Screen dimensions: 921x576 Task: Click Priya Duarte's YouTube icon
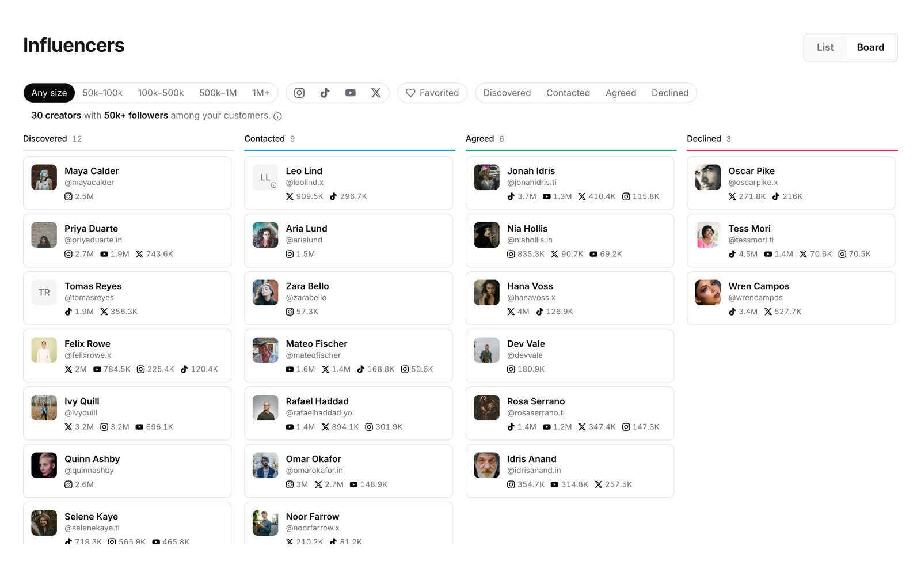pyautogui.click(x=104, y=254)
